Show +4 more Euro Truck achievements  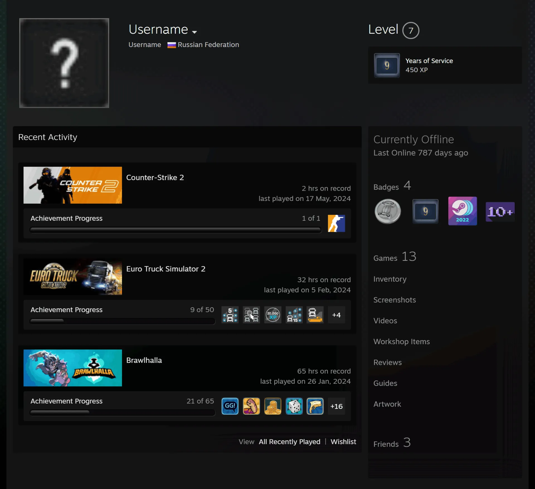(336, 315)
